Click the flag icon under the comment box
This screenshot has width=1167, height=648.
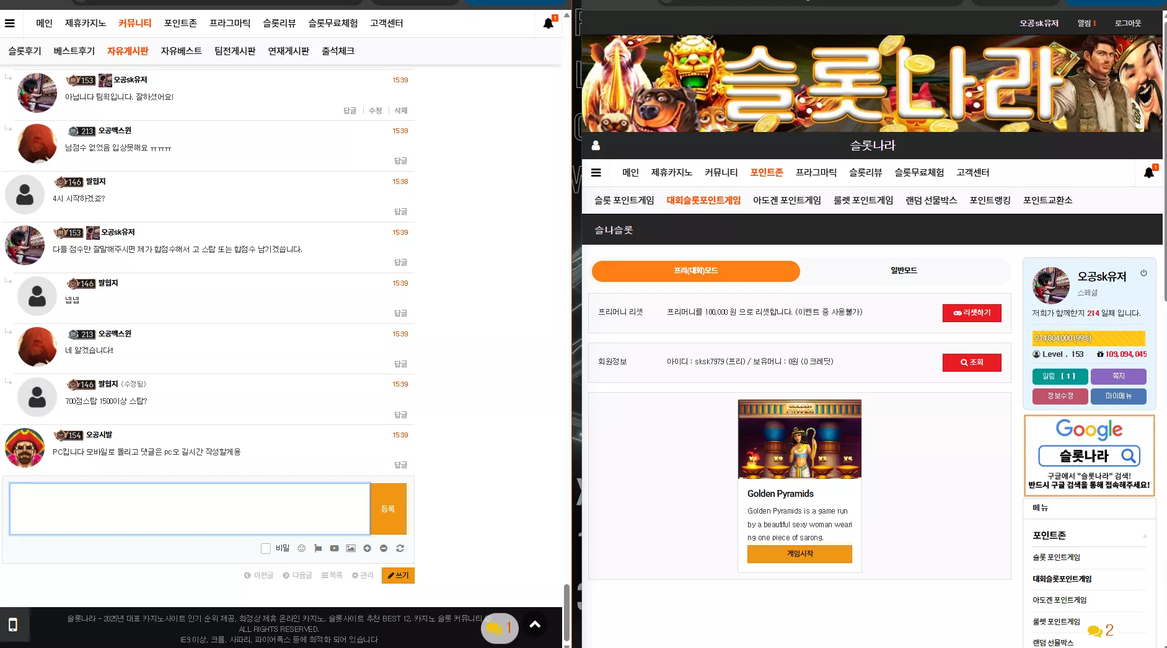pyautogui.click(x=318, y=548)
